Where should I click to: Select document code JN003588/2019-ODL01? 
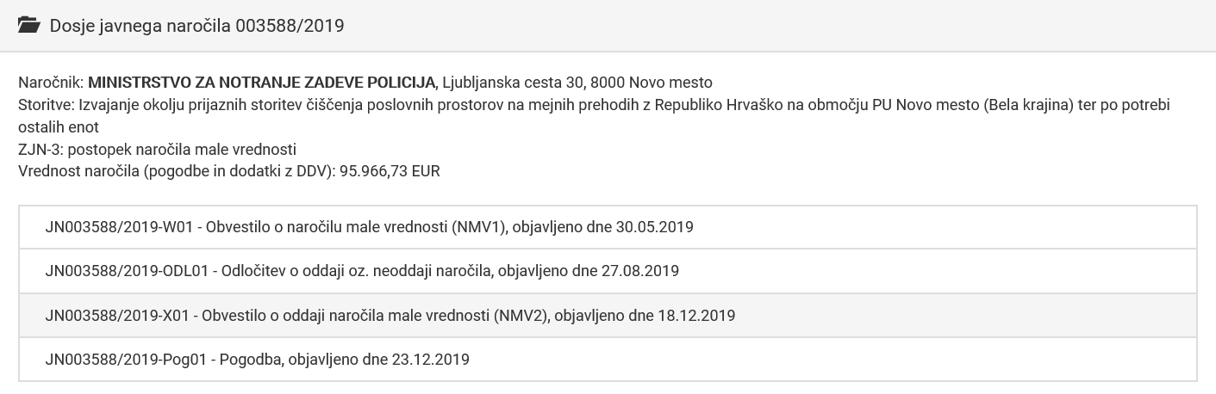click(128, 271)
